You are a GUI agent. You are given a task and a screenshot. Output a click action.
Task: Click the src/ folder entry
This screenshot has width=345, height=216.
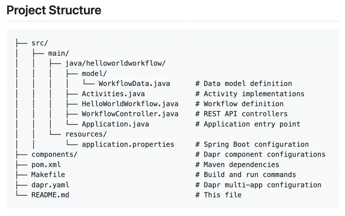click(40, 43)
